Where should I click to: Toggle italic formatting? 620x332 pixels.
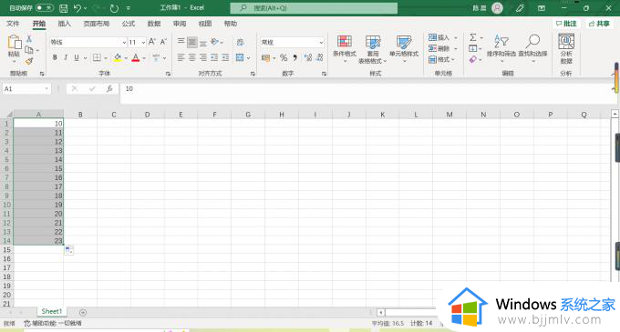coord(66,57)
